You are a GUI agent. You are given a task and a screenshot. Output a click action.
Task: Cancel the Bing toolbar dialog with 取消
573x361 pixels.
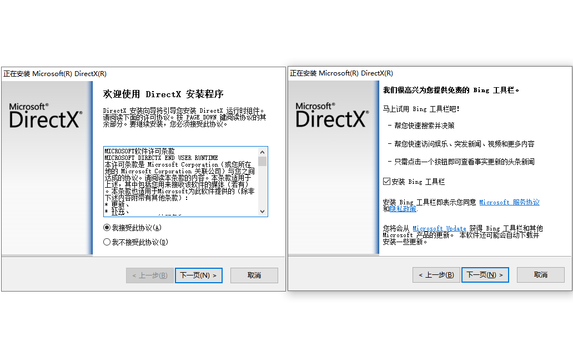pos(540,275)
